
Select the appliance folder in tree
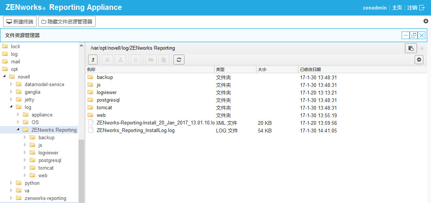click(42, 115)
